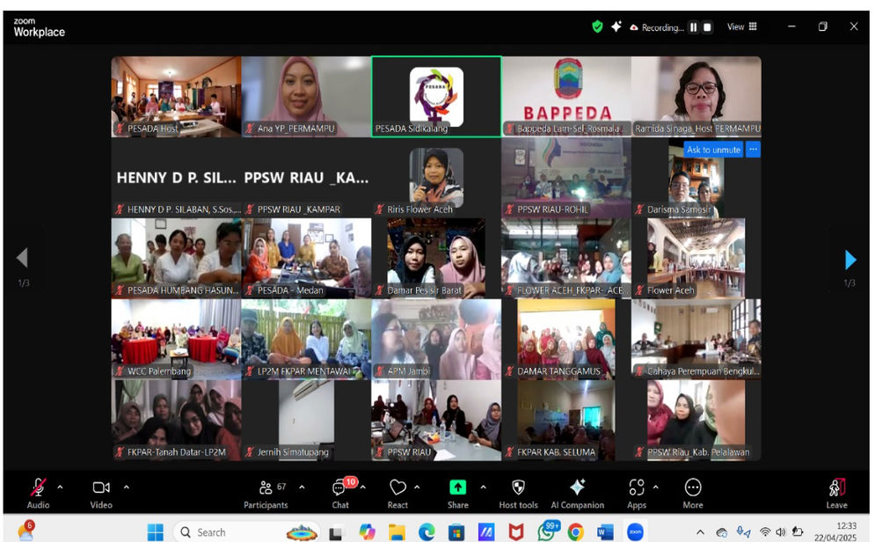Expand the audio options arrow
The width and height of the screenshot is (875, 542).
click(61, 487)
